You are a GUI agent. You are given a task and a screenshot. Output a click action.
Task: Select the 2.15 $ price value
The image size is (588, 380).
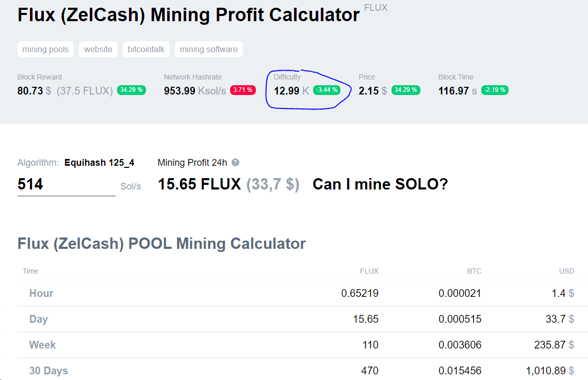point(373,91)
